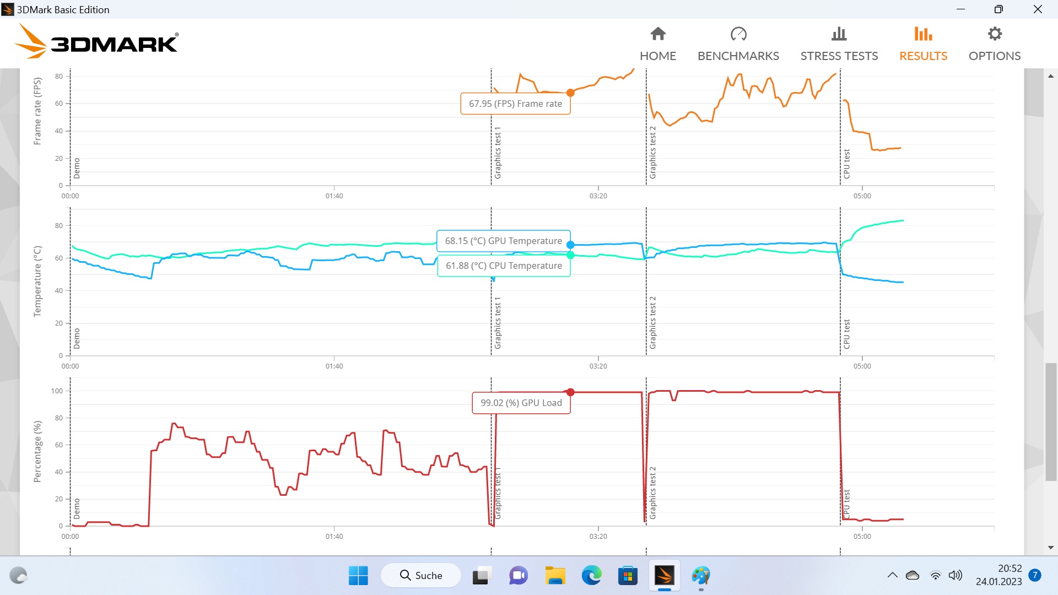Screen dimensions: 1058x595
Task: Open the Windows Start menu
Action: coord(358,576)
